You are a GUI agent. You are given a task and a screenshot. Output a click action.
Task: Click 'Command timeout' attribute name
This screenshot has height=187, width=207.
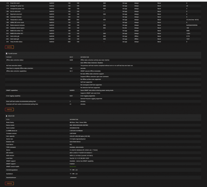click(x=16, y=17)
